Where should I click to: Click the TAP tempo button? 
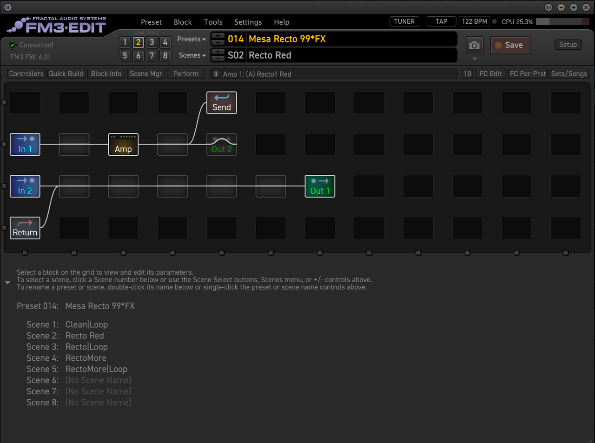click(x=442, y=21)
